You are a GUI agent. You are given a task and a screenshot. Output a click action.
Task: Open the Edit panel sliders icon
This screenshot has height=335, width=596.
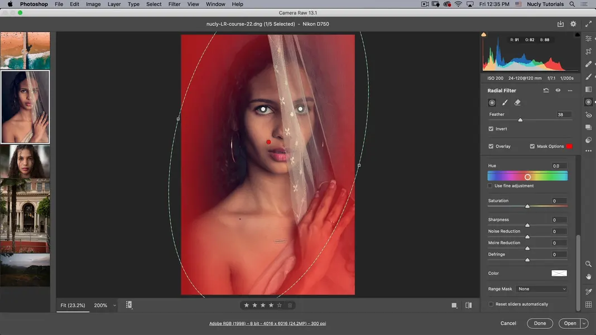point(588,39)
